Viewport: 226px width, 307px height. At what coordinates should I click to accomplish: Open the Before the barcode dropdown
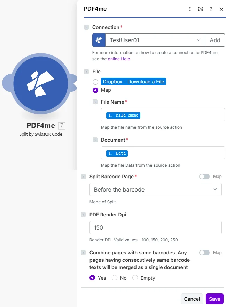point(156,189)
